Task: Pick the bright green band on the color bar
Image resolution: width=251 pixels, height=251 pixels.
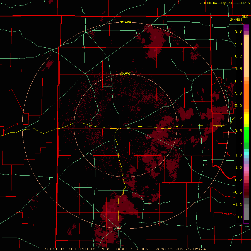Action: tap(246, 134)
